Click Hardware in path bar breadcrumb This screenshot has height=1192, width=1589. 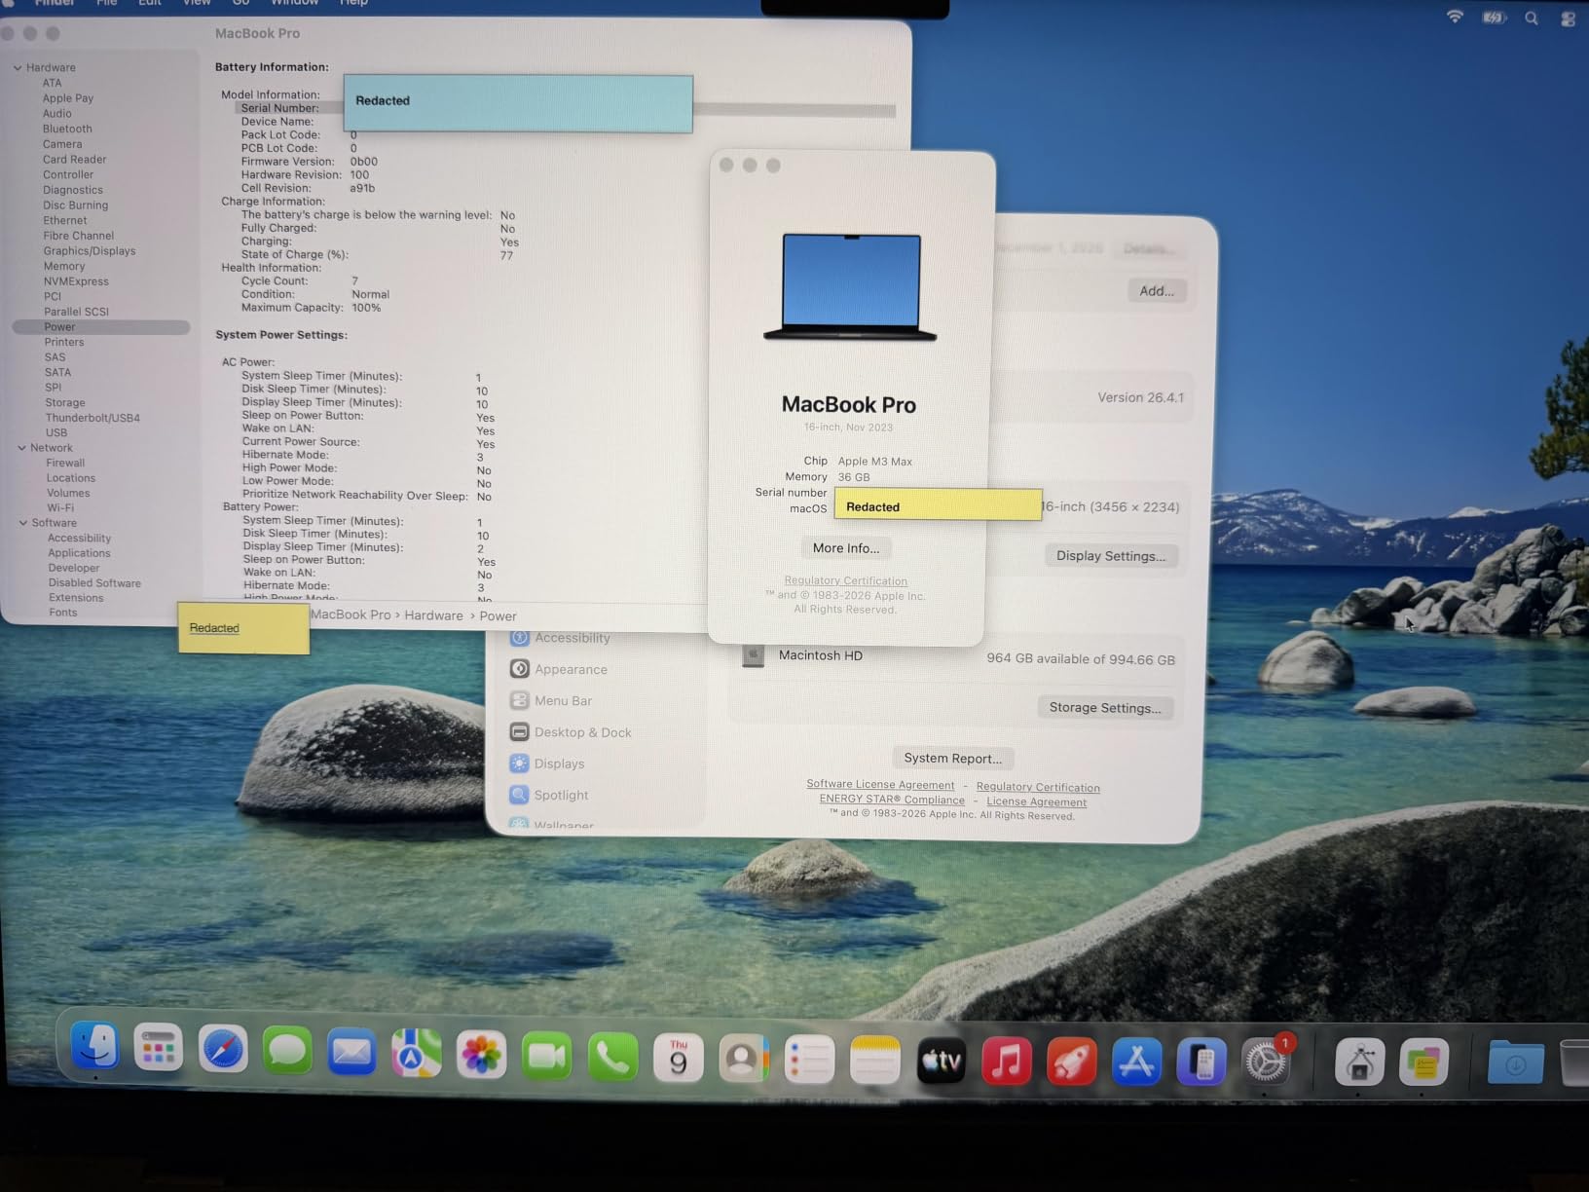(433, 615)
